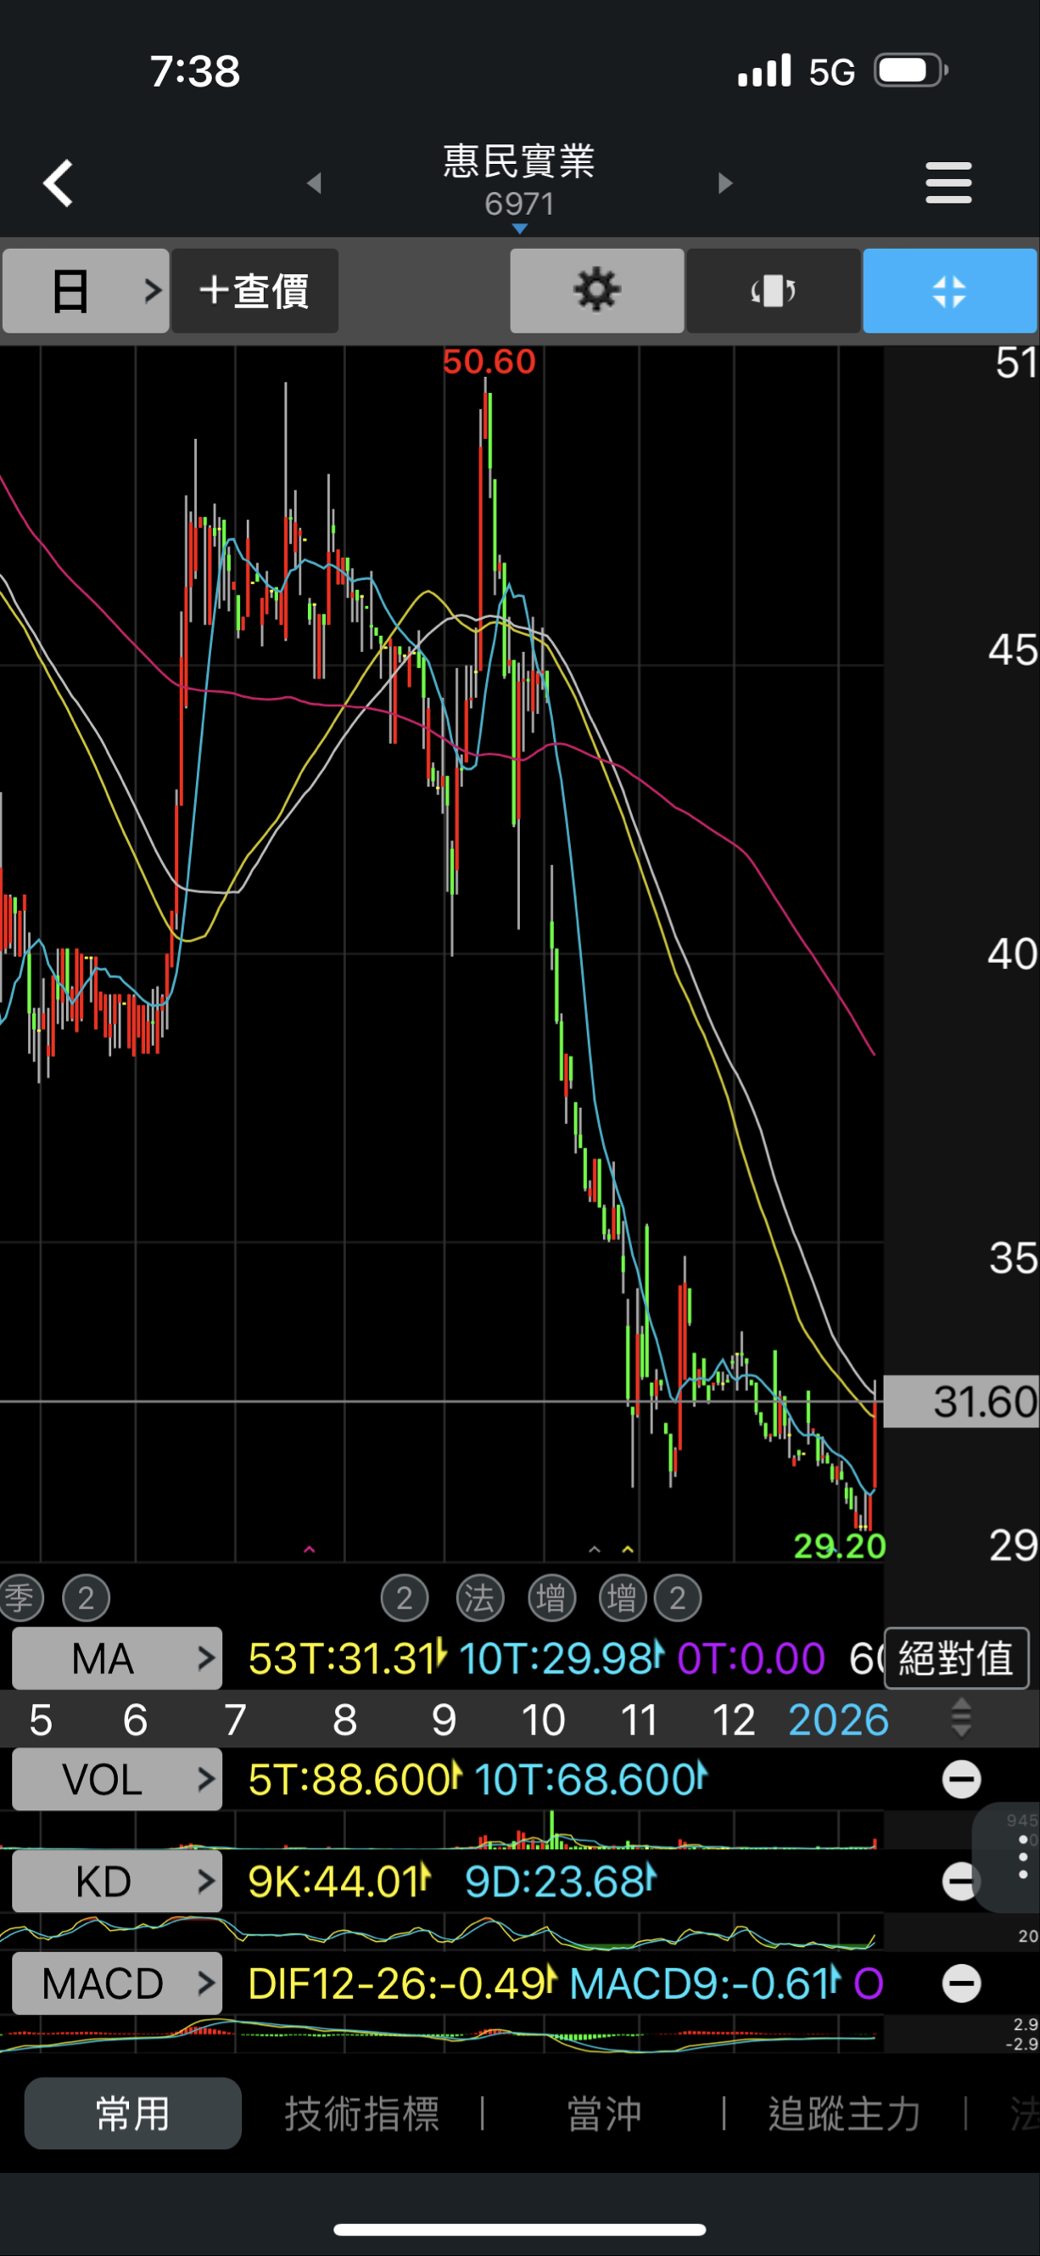The image size is (1040, 2256).
Task: Tap the 5G signal status indicator
Action: pos(831,72)
